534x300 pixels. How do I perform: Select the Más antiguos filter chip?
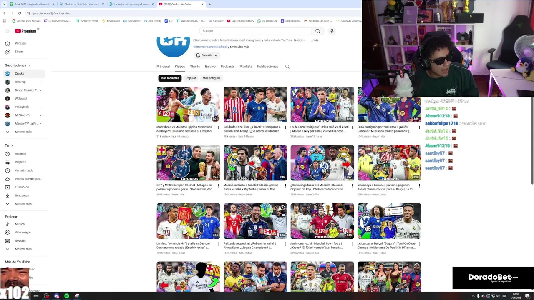click(211, 78)
